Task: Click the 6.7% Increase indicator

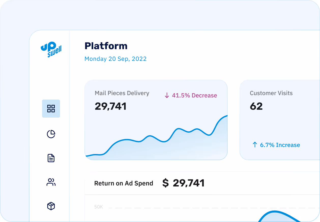Action: [x=276, y=145]
